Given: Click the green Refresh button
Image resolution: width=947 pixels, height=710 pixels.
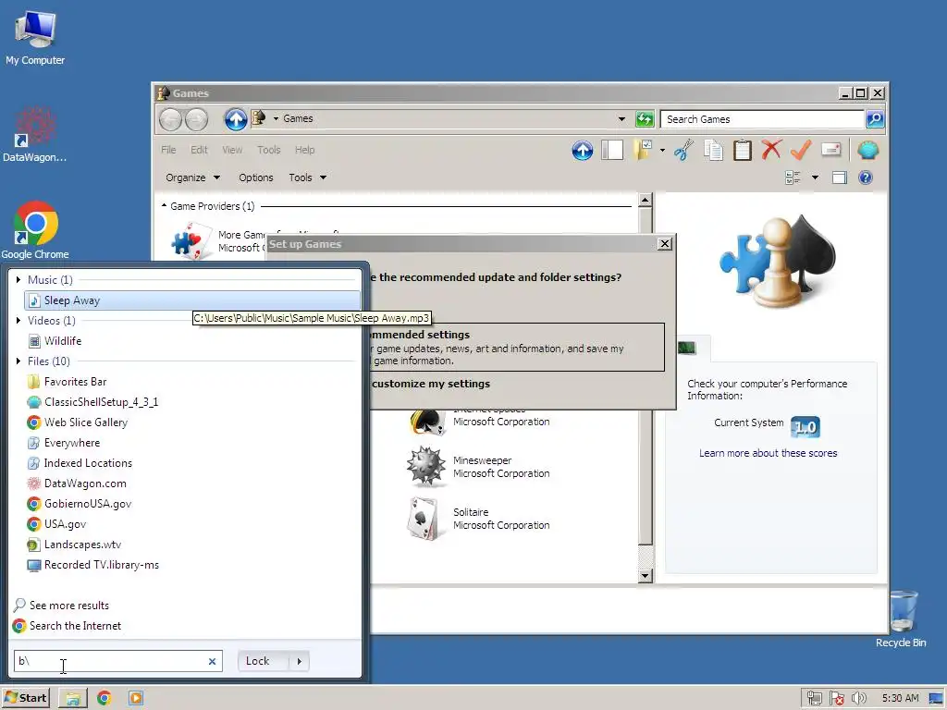Looking at the screenshot, I should pos(645,119).
